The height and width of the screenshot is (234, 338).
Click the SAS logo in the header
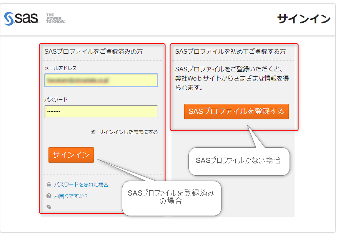[21, 18]
